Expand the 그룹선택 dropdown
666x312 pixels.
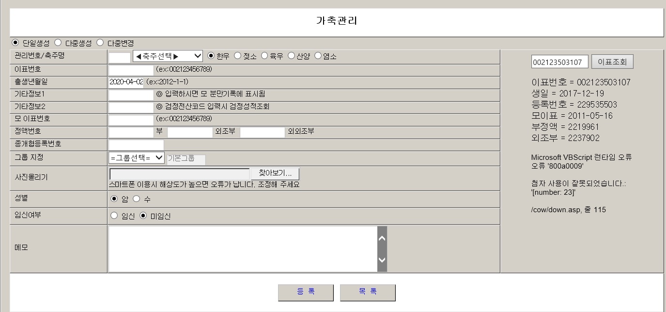(x=137, y=158)
